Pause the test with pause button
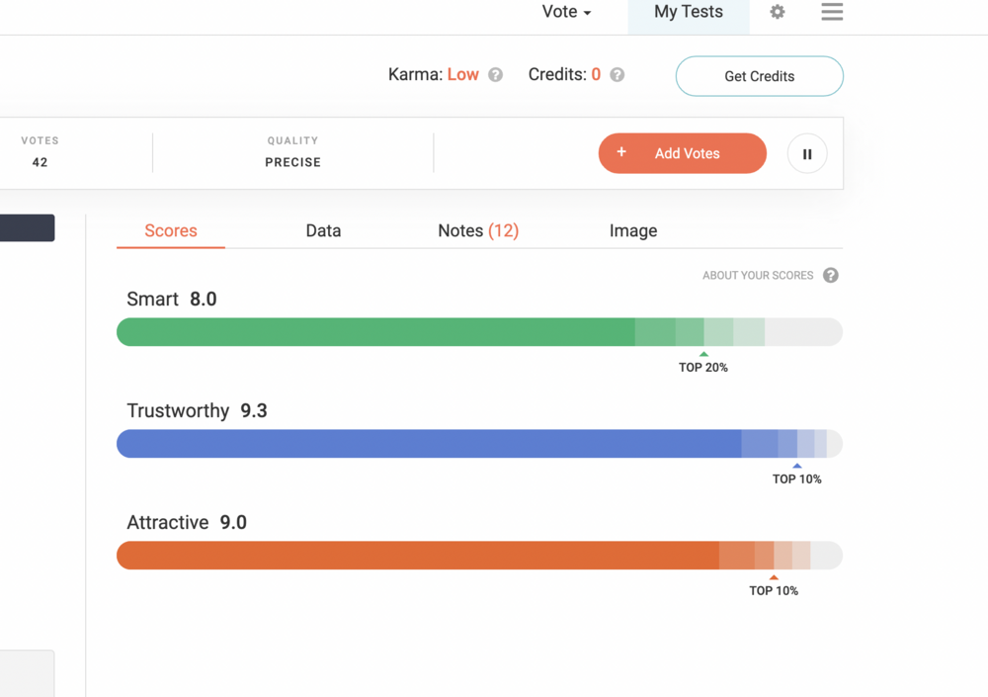The height and width of the screenshot is (697, 988). coord(807,153)
